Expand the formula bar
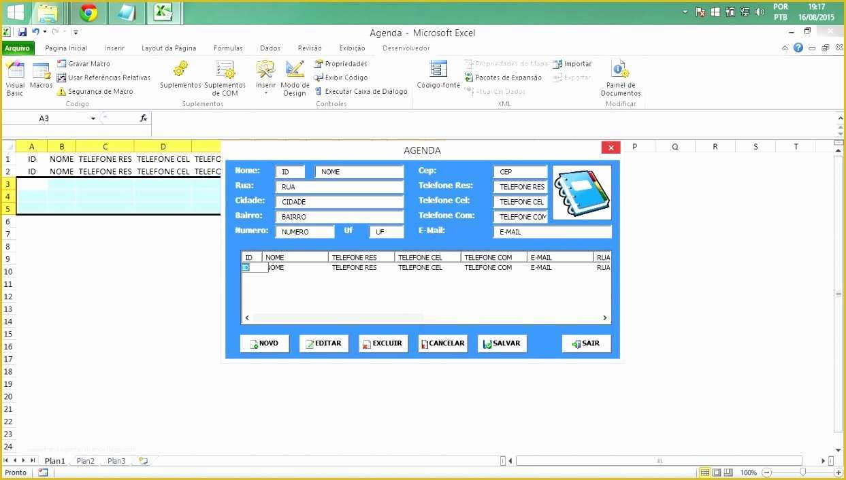The width and height of the screenshot is (846, 480). (839, 118)
